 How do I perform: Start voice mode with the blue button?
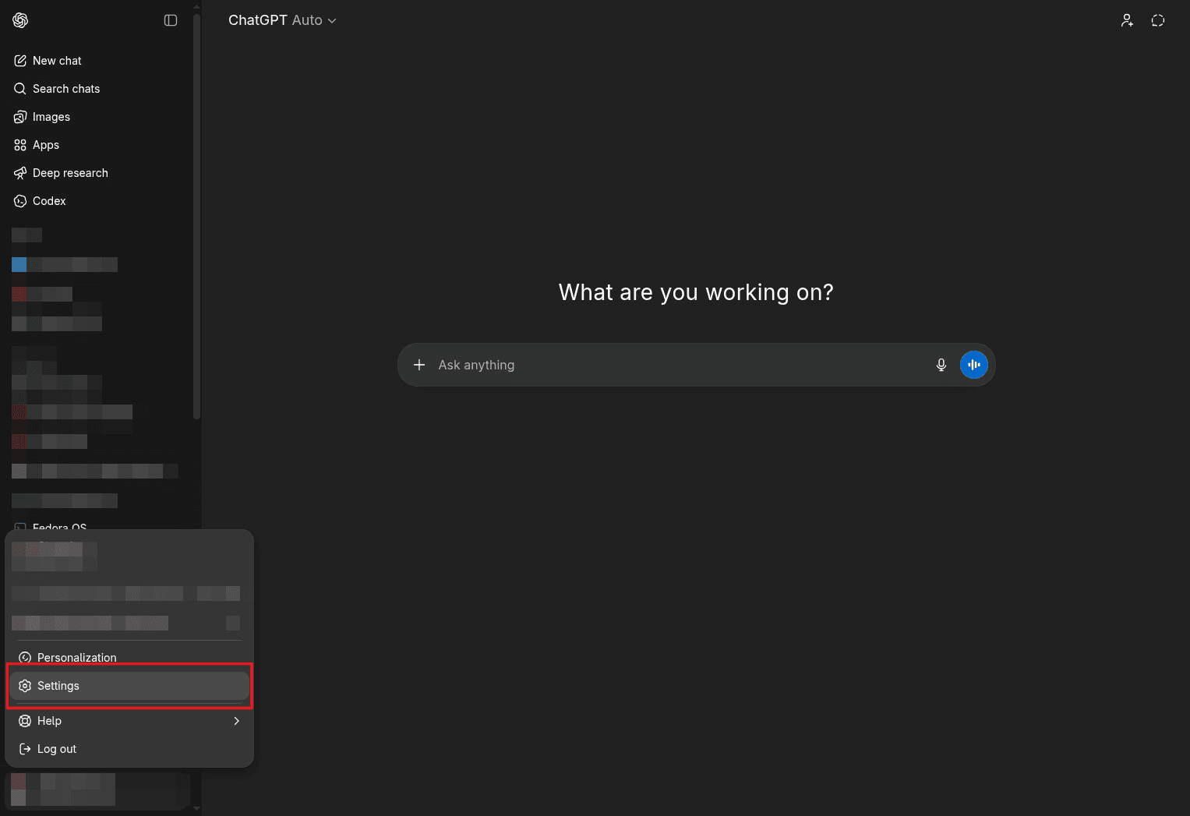(973, 364)
